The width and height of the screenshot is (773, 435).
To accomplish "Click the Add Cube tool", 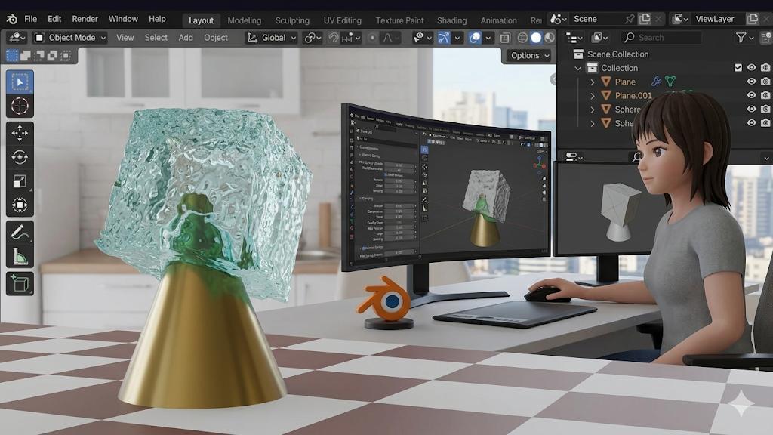I will (20, 283).
